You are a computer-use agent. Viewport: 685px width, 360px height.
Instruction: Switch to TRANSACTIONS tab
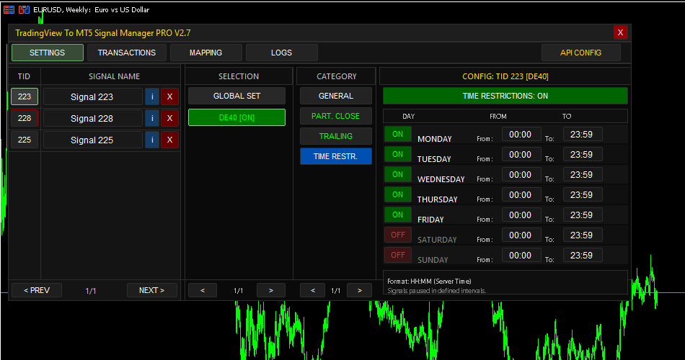(x=127, y=53)
